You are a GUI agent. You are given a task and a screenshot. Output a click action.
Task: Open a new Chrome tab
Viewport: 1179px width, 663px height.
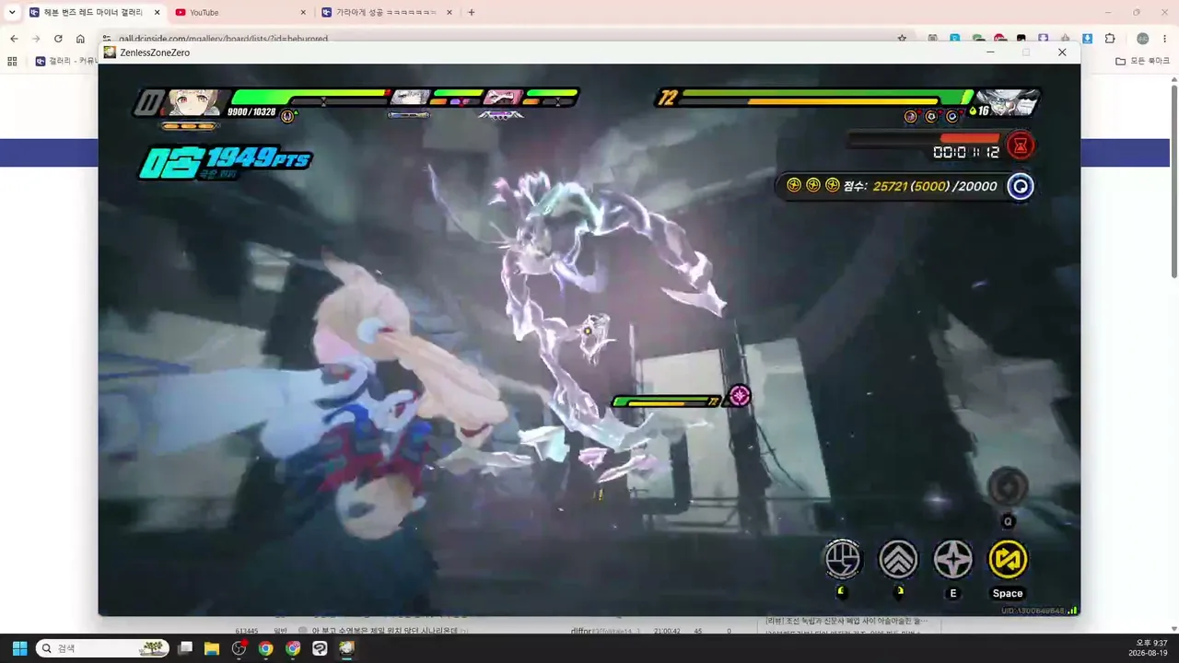click(472, 12)
